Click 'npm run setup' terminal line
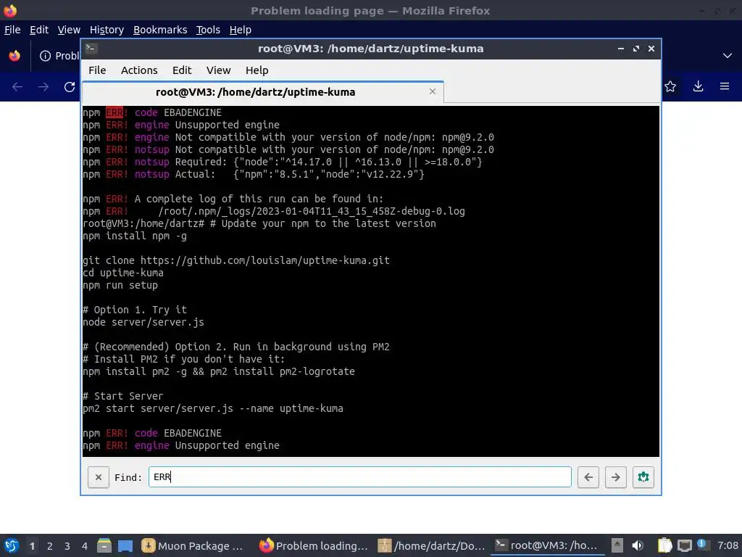The width and height of the screenshot is (742, 557). pyautogui.click(x=120, y=285)
